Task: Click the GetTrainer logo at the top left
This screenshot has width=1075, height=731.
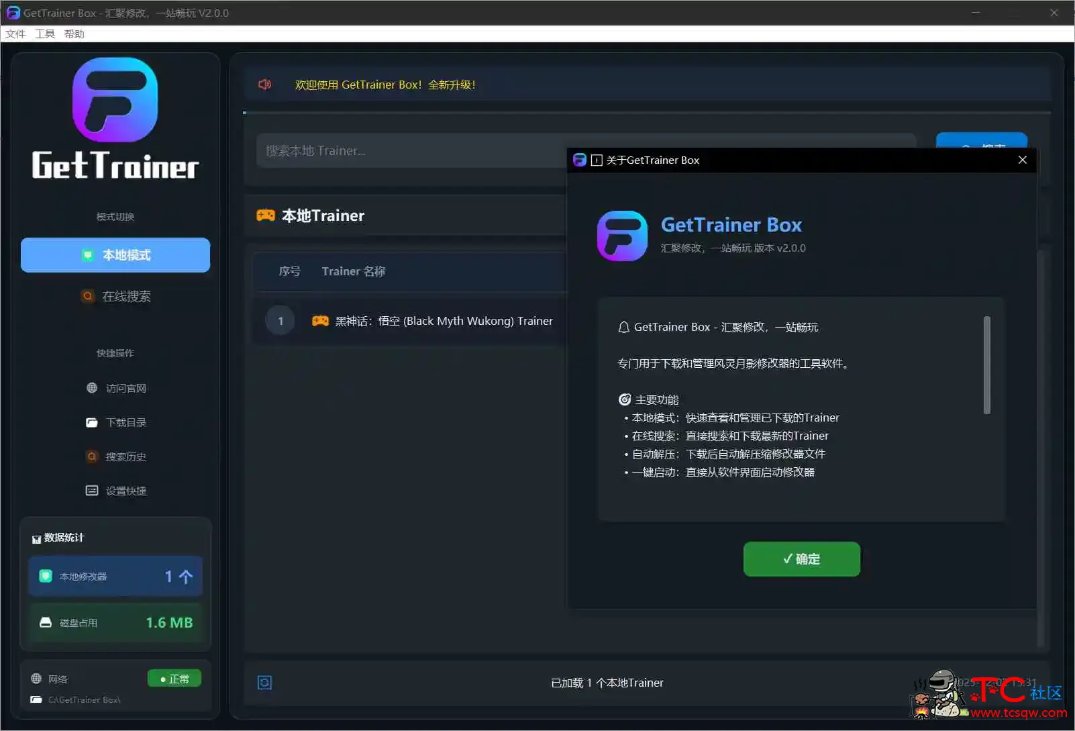Action: 115,99
